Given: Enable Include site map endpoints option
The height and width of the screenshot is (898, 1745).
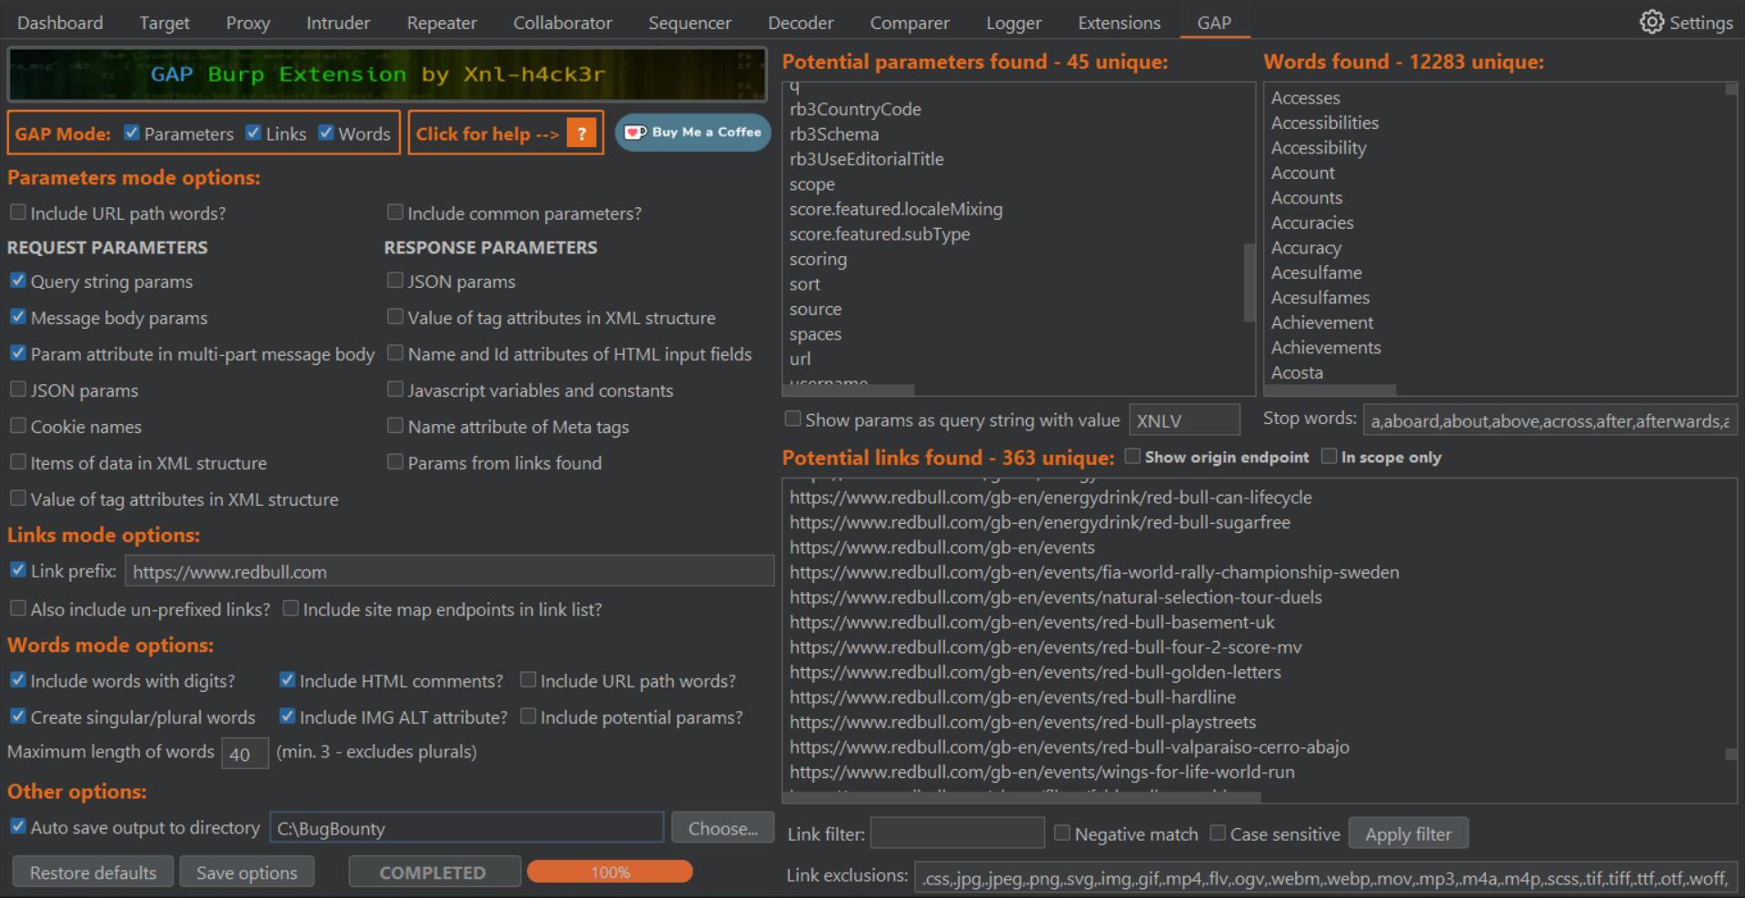Looking at the screenshot, I should point(291,608).
